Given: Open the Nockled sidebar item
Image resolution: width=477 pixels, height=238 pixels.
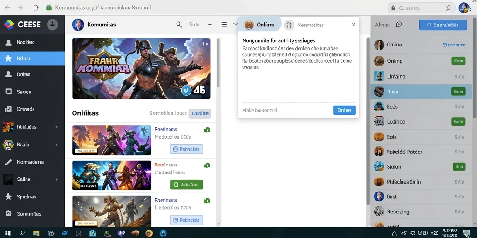Looking at the screenshot, I should tap(32, 42).
